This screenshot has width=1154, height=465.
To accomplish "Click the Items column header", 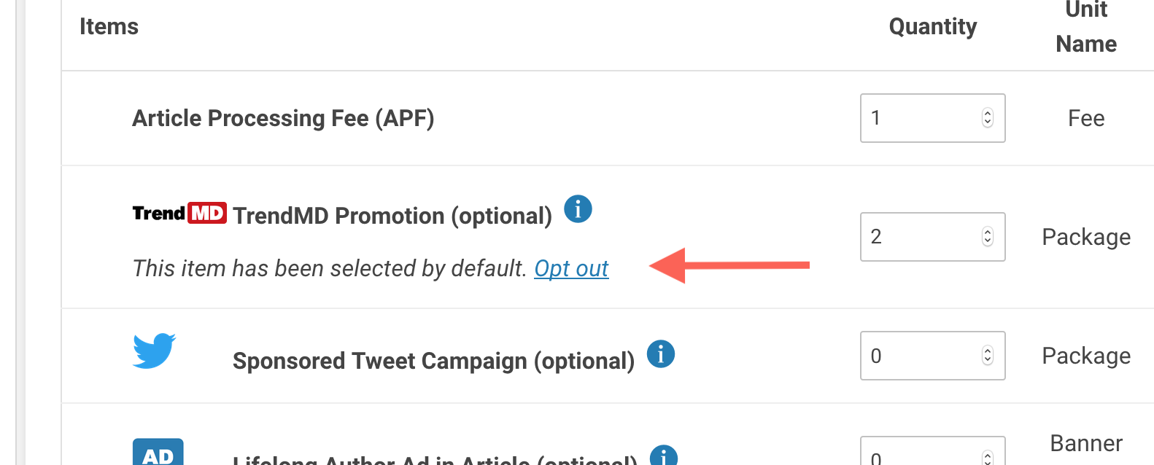I will (109, 27).
